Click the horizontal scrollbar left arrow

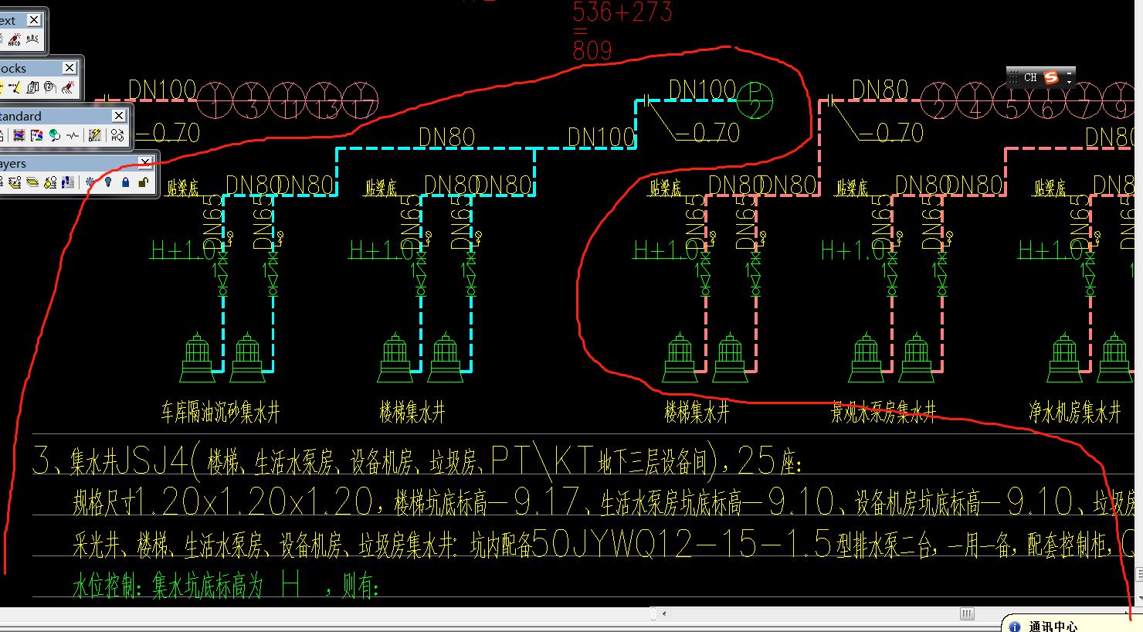[664, 614]
